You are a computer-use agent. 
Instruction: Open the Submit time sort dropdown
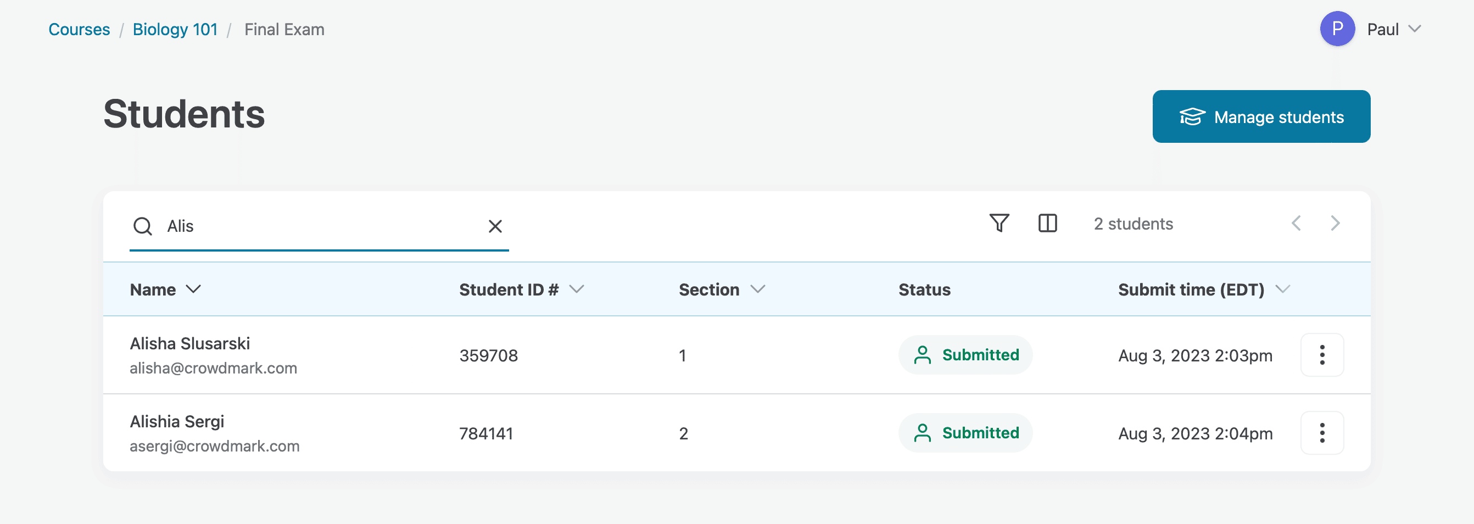(1283, 289)
